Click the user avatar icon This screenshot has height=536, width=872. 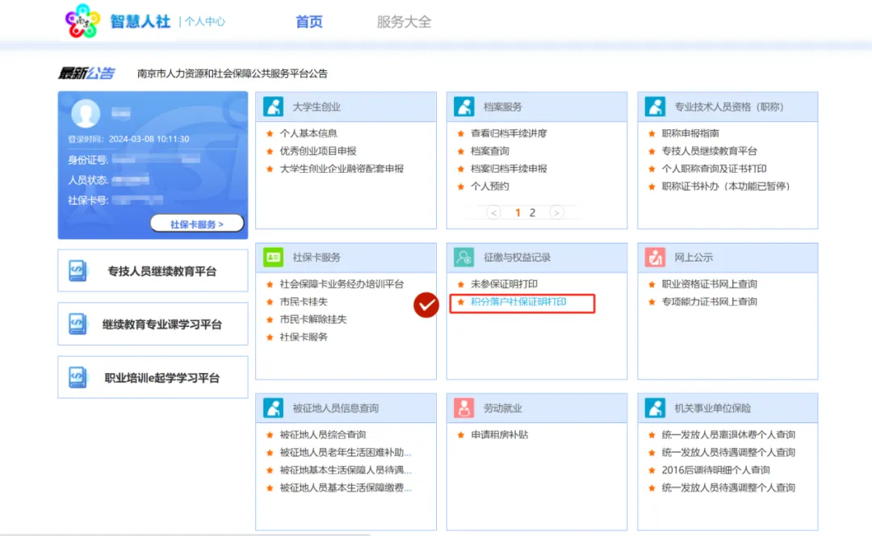coord(86,114)
